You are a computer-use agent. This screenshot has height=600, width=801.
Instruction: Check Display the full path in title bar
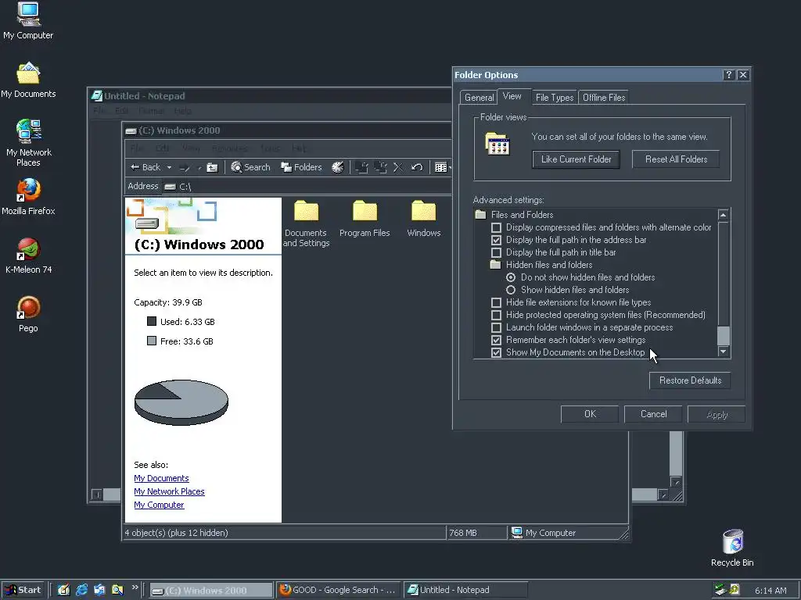(x=496, y=252)
